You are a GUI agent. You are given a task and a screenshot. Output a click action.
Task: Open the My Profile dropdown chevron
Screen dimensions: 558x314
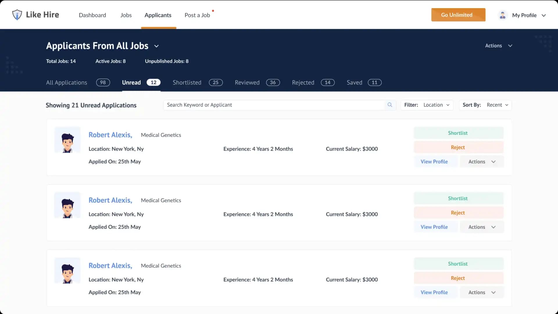click(544, 15)
